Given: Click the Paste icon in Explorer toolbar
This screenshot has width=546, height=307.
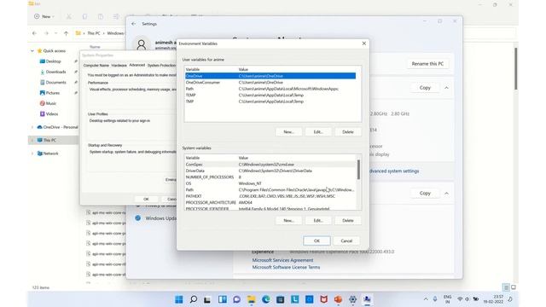Looking at the screenshot, I should coord(101,16).
